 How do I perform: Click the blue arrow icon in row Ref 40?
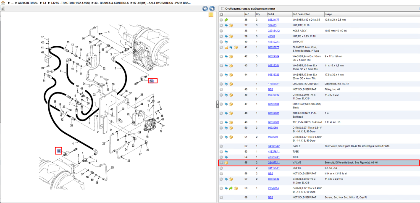pos(226,42)
